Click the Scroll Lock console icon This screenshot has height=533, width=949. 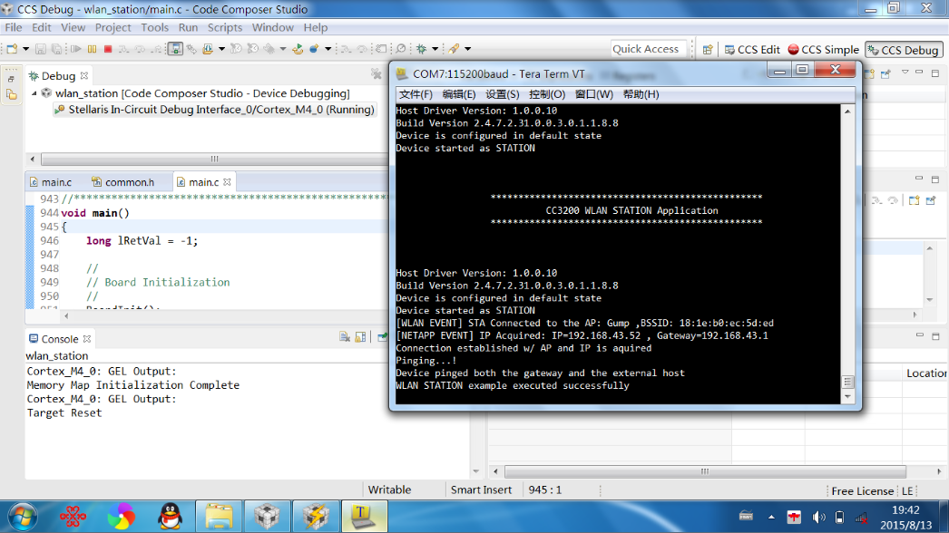[x=361, y=337]
